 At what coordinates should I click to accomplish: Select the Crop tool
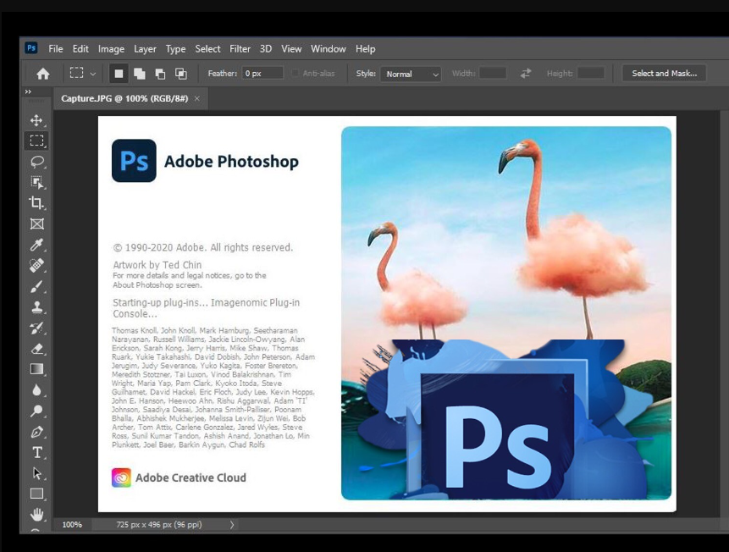coord(36,202)
